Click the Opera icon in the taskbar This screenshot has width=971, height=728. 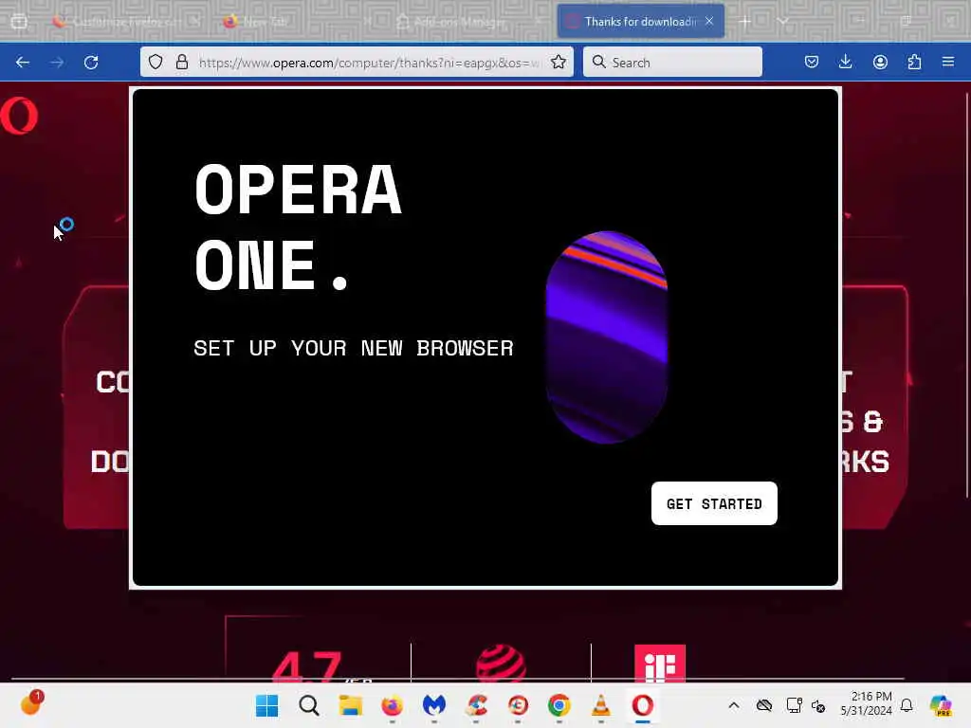643,705
